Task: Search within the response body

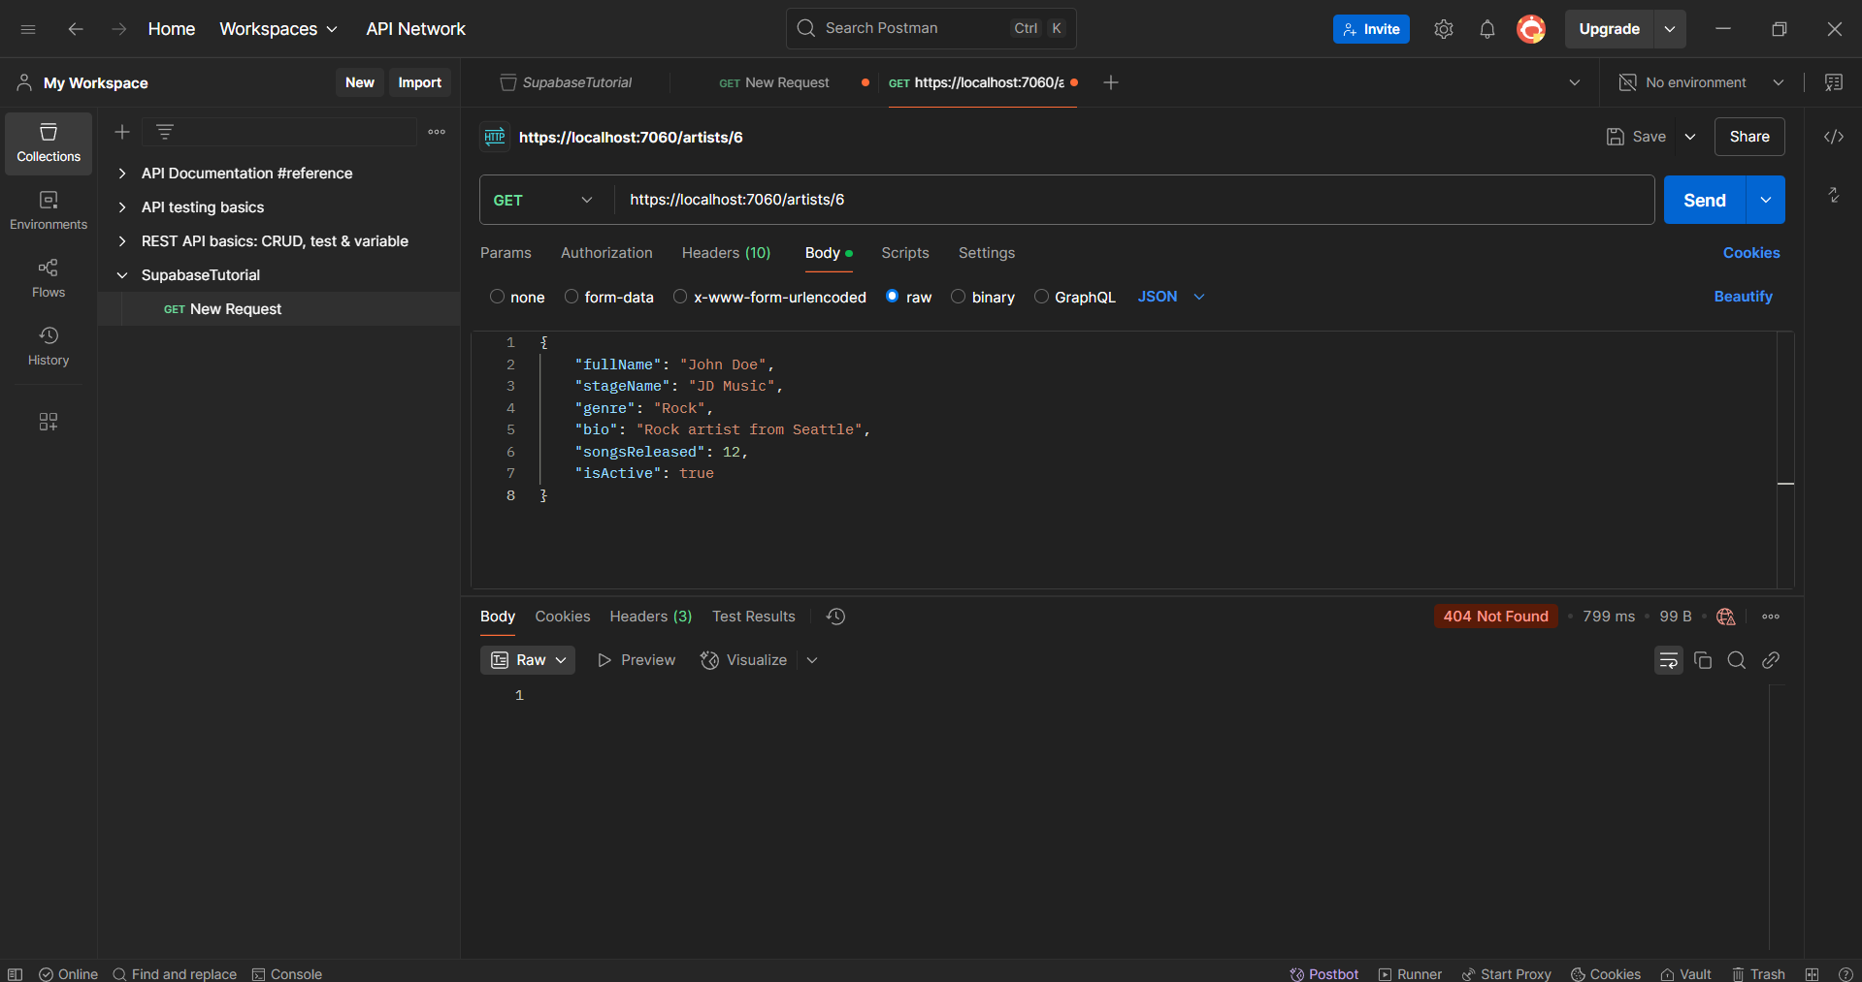Action: pyautogui.click(x=1737, y=660)
